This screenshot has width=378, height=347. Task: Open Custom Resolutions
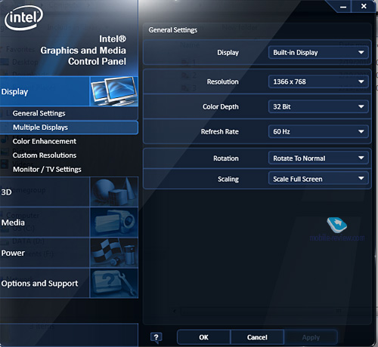tap(45, 155)
